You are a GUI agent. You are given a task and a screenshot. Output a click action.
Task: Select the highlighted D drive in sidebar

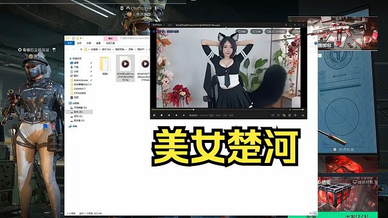(79, 112)
